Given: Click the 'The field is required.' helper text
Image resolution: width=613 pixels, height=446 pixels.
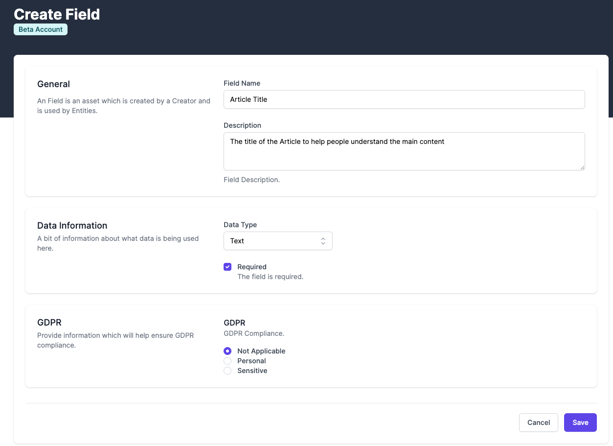Looking at the screenshot, I should pos(270,277).
